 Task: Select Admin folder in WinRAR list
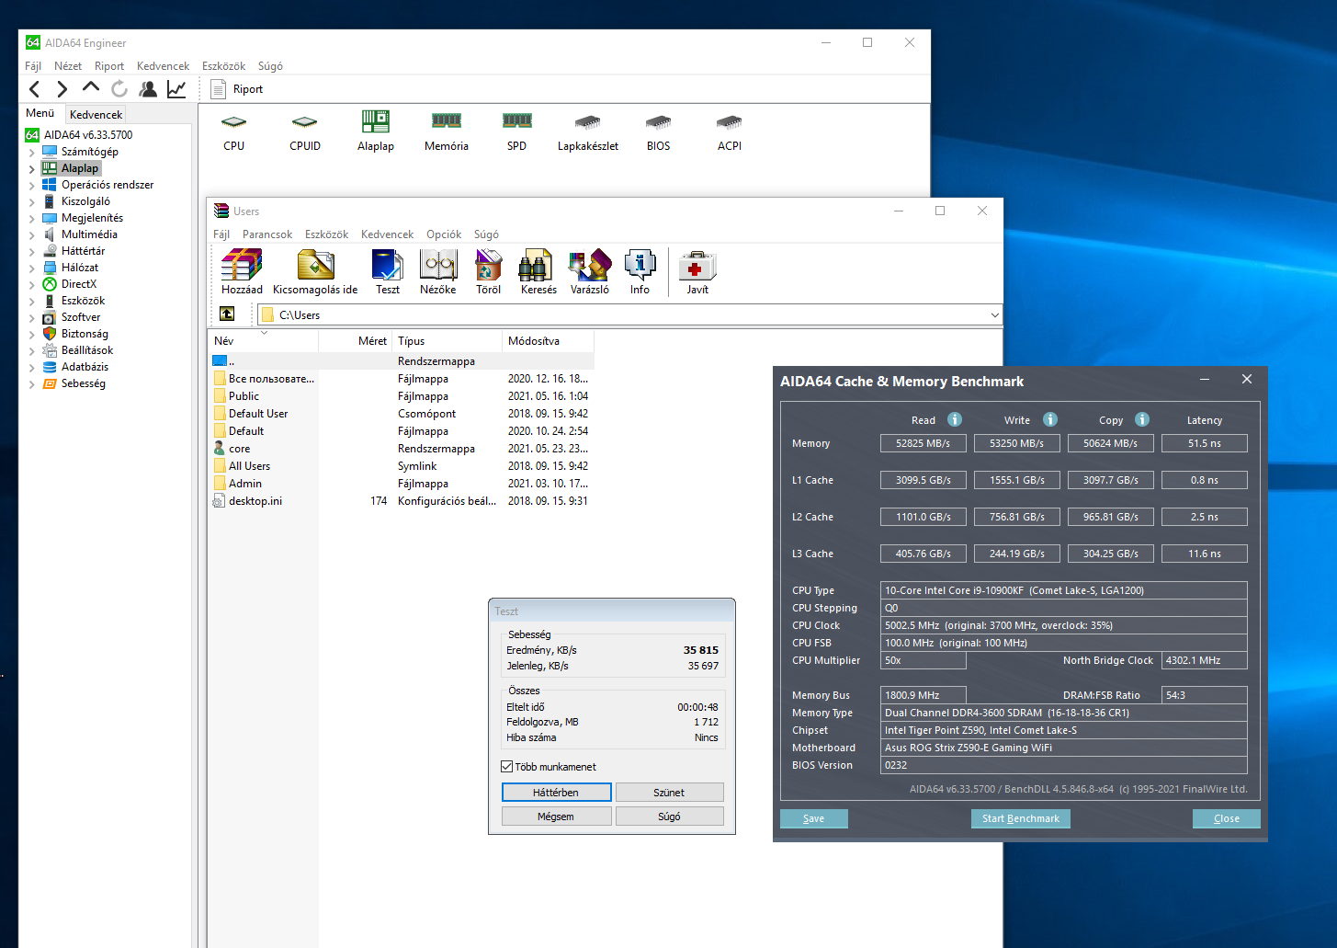pyautogui.click(x=245, y=484)
